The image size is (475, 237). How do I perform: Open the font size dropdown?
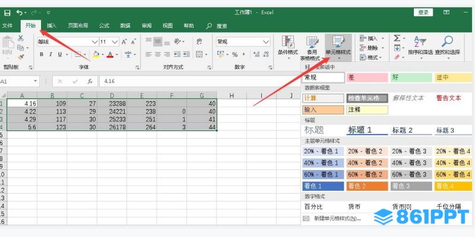pyautogui.click(x=115, y=41)
